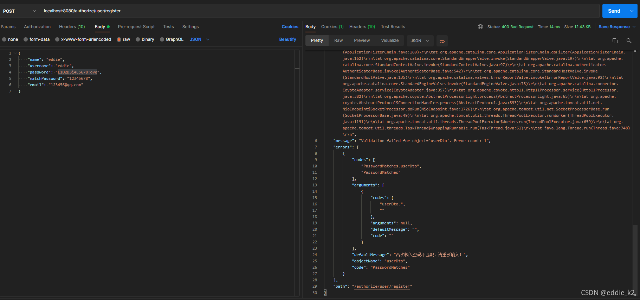Switch response view to Visualize

[x=390, y=40]
